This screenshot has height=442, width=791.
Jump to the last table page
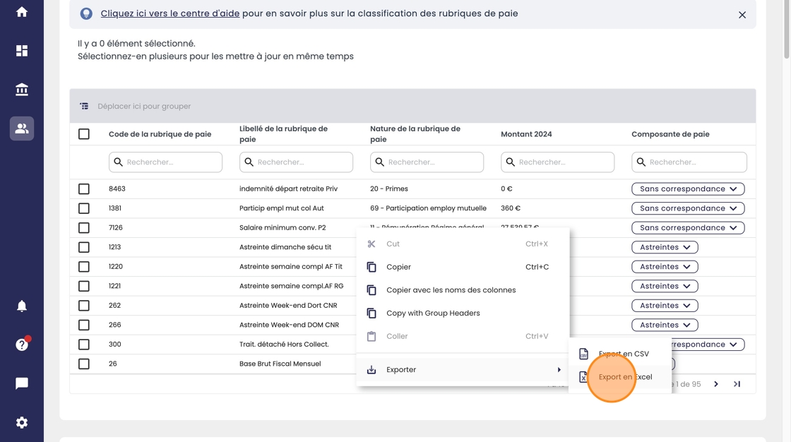pos(737,384)
